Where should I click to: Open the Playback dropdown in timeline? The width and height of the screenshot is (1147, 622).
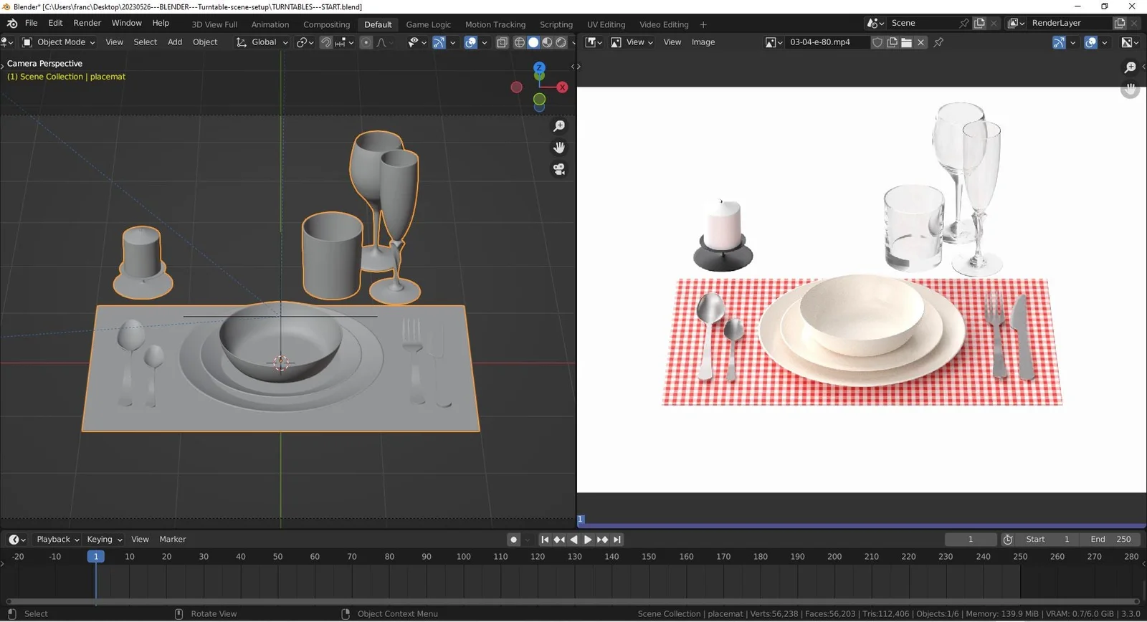(57, 540)
